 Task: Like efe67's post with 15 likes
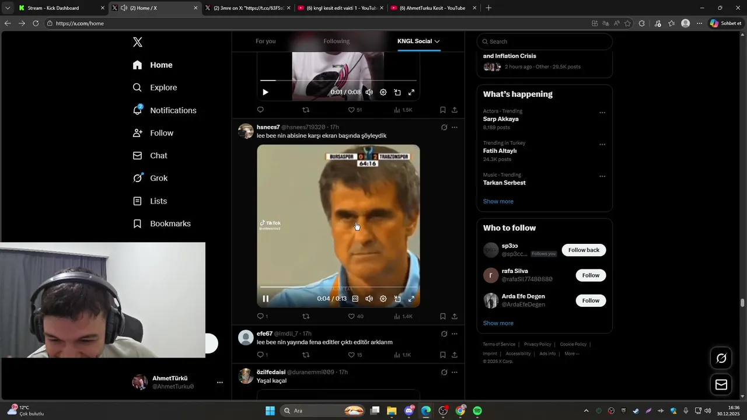click(x=355, y=355)
